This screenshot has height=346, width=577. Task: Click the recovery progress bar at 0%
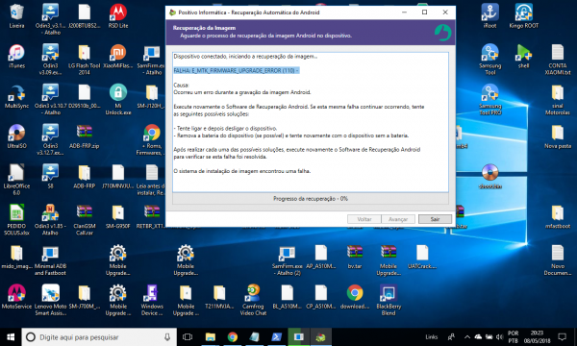[x=311, y=199]
